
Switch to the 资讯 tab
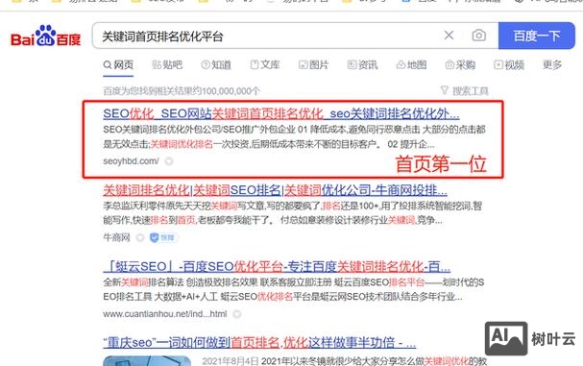click(362, 65)
